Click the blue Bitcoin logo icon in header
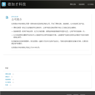Screen dimensions: 95x95 point(4,4)
